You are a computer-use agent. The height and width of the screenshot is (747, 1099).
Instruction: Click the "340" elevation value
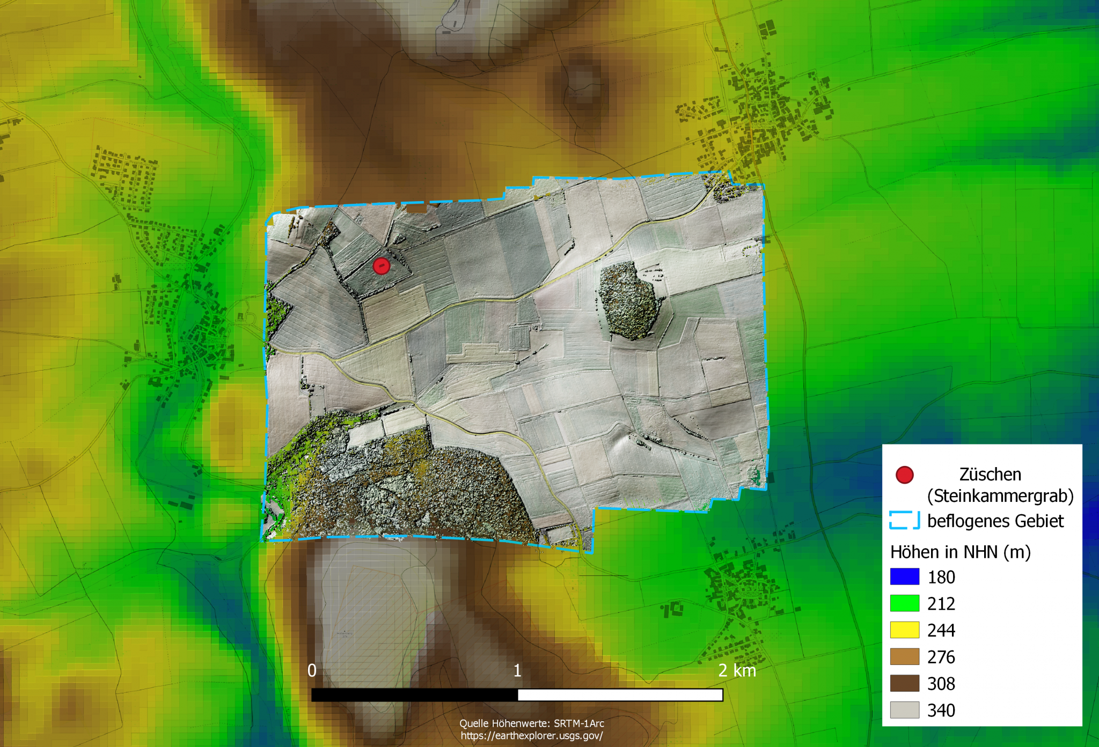941,711
